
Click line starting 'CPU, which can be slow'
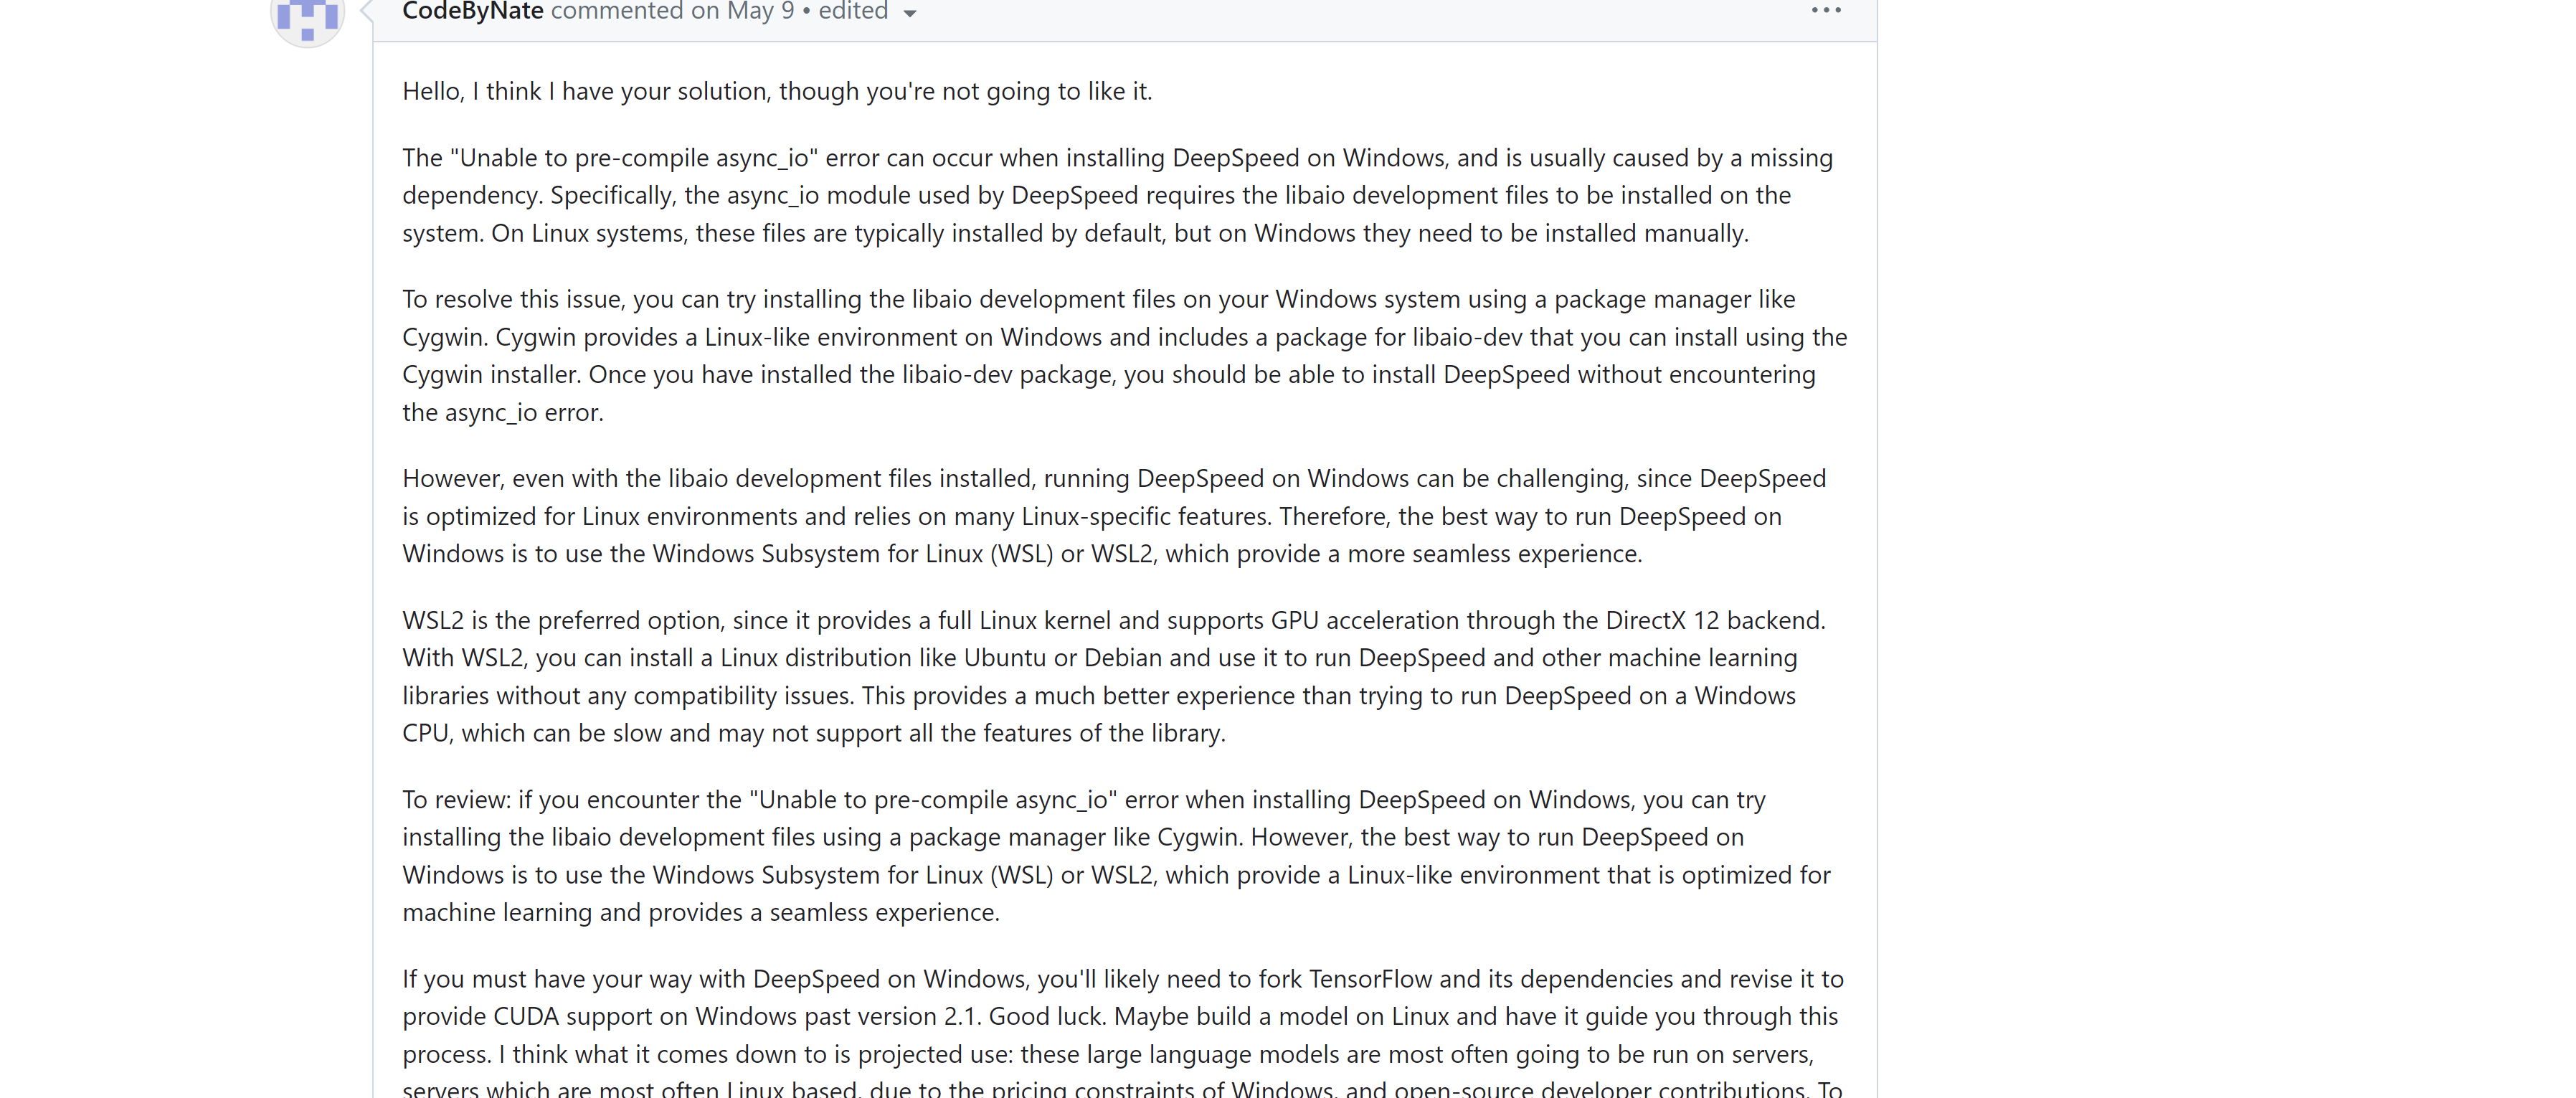point(813,733)
